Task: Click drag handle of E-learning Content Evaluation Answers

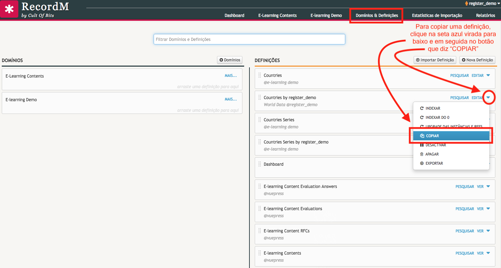Action: pyautogui.click(x=260, y=187)
